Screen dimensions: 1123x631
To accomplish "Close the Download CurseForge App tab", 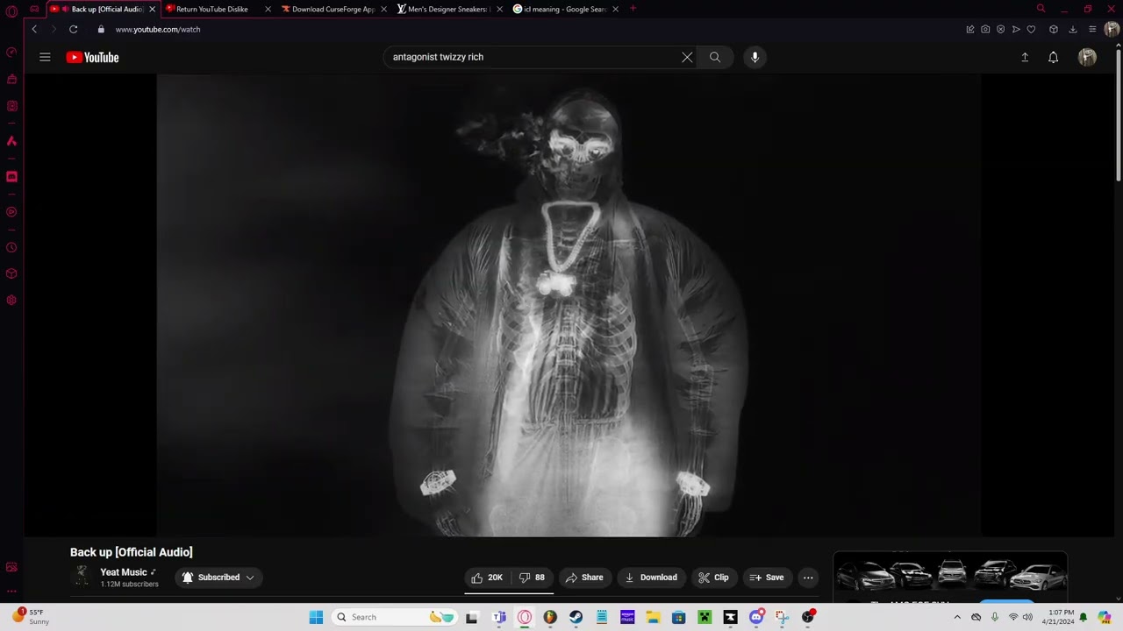I will pos(383,9).
